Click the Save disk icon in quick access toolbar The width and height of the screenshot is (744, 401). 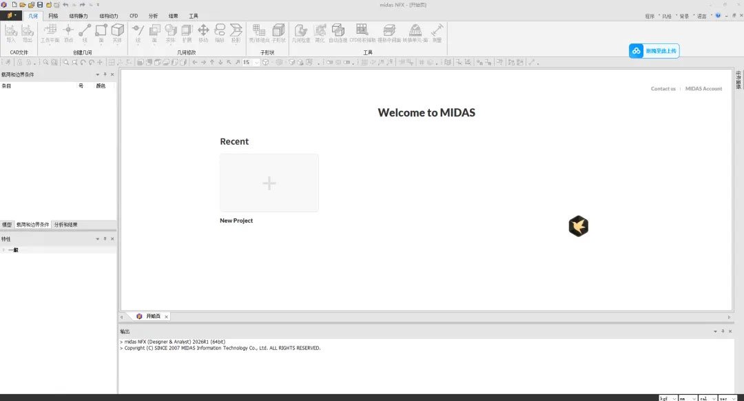point(40,5)
